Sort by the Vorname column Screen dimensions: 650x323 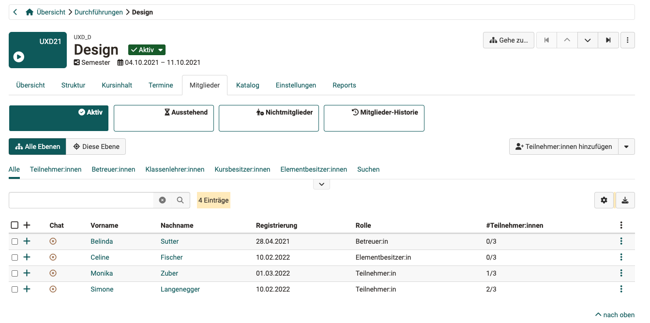pyautogui.click(x=104, y=225)
